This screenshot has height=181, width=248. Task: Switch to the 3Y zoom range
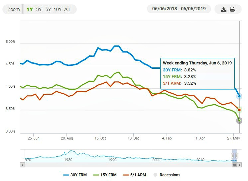[x=39, y=9]
